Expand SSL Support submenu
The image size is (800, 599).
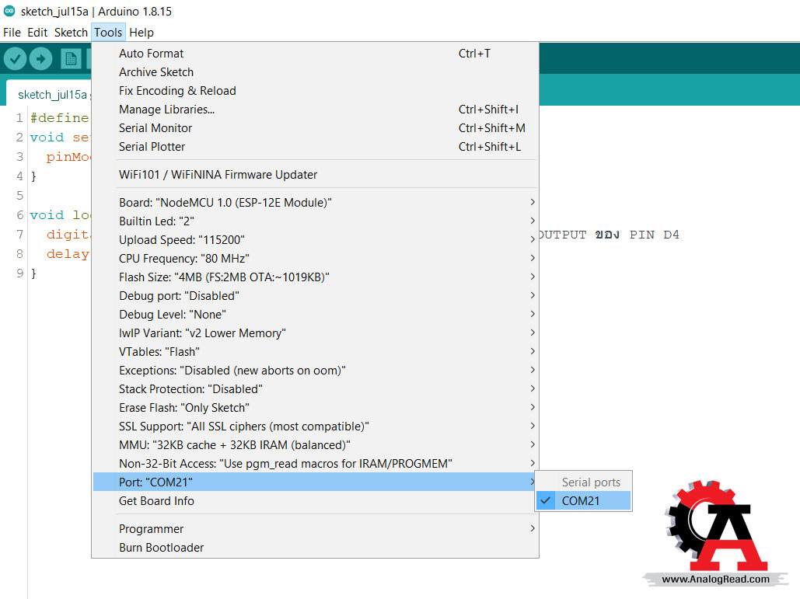tap(315, 427)
